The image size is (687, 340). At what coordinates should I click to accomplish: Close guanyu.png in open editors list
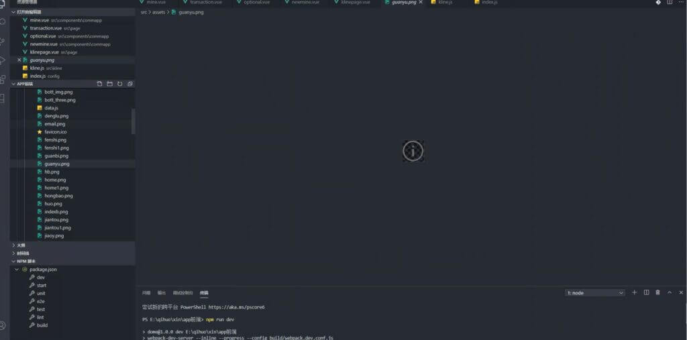tap(19, 60)
